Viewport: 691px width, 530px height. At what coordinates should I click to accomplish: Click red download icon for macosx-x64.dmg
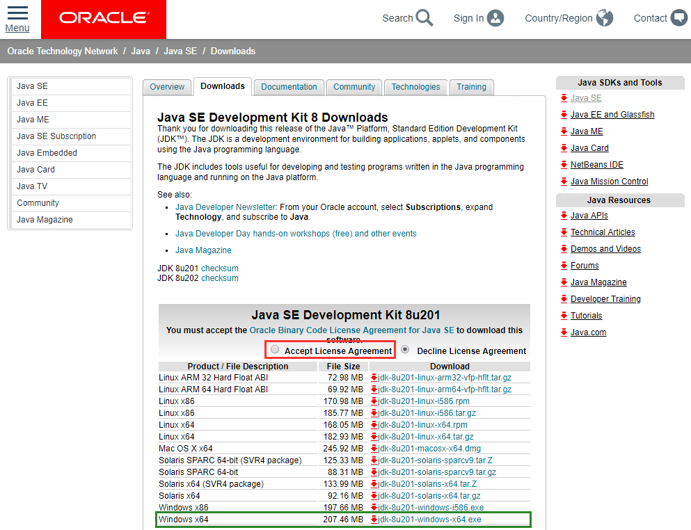click(x=374, y=449)
